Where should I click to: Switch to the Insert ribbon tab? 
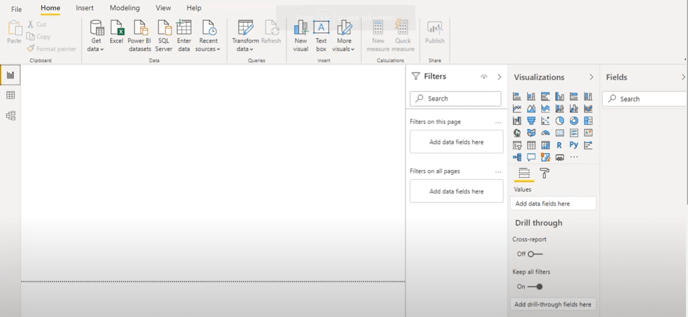point(85,8)
